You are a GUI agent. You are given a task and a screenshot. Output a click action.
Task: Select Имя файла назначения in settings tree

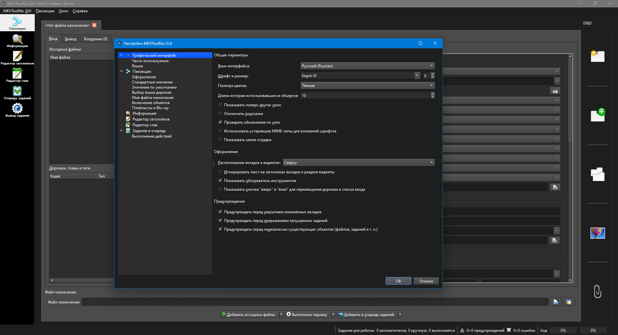click(153, 98)
